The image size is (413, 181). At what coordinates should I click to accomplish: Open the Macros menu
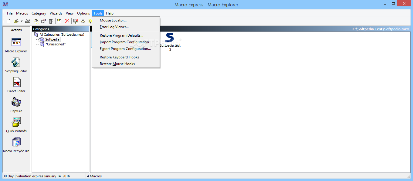click(22, 13)
